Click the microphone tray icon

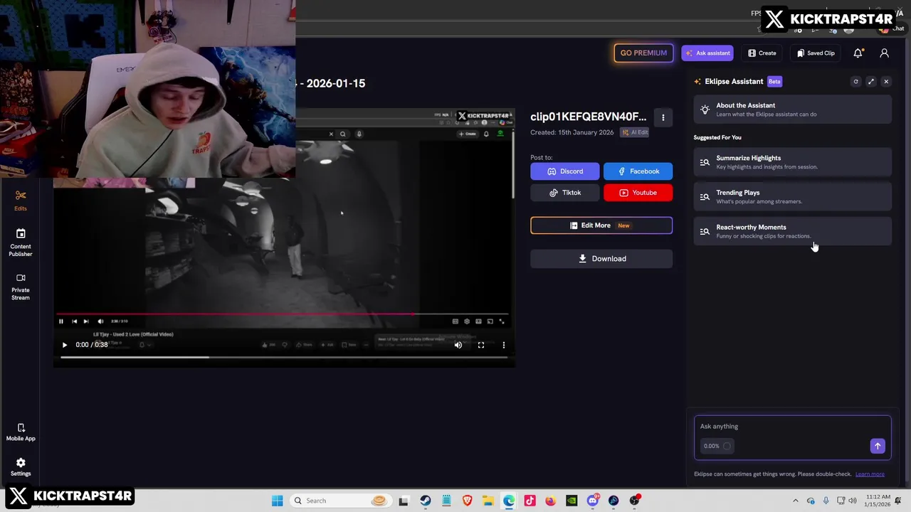[826, 501]
